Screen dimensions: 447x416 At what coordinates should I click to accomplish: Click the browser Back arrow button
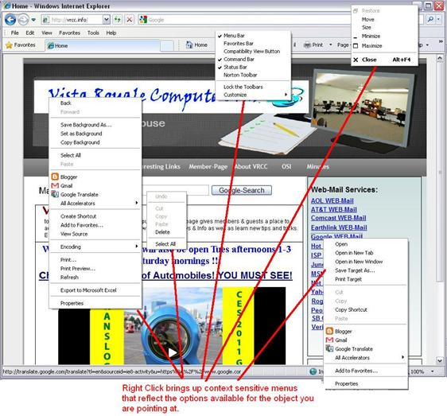tap(10, 20)
